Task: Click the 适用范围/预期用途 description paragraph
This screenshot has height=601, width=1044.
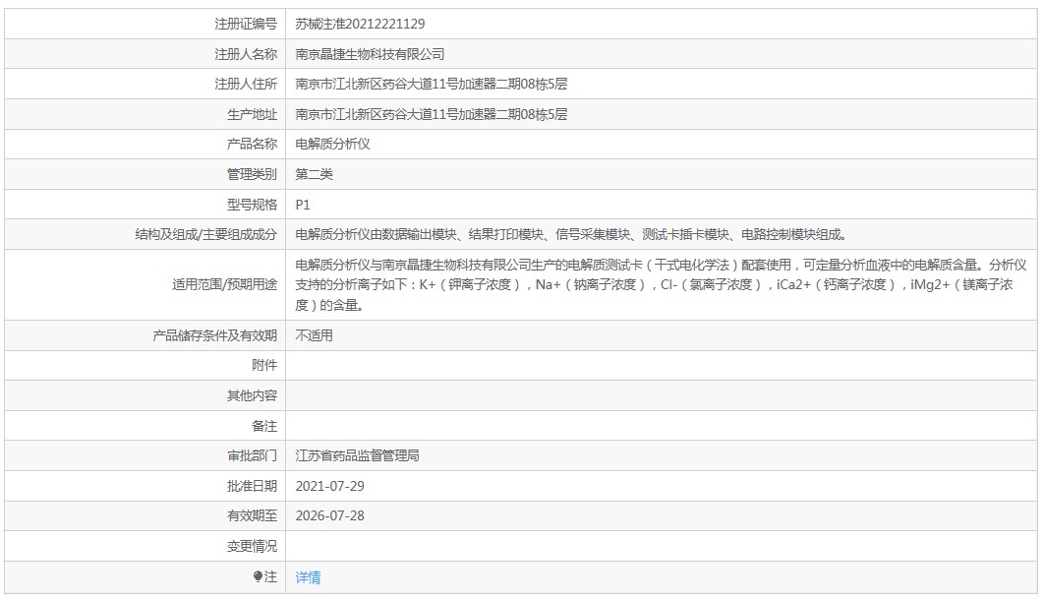Action: [x=661, y=284]
